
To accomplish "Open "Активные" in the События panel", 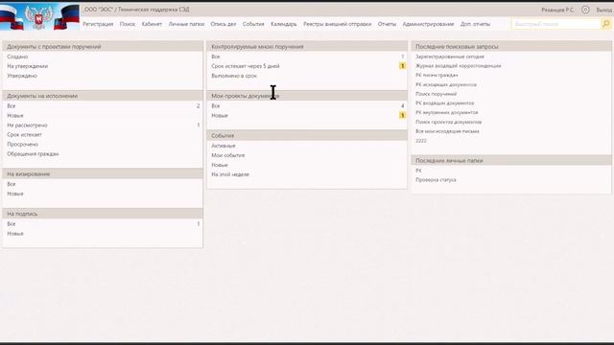I will pos(224,146).
